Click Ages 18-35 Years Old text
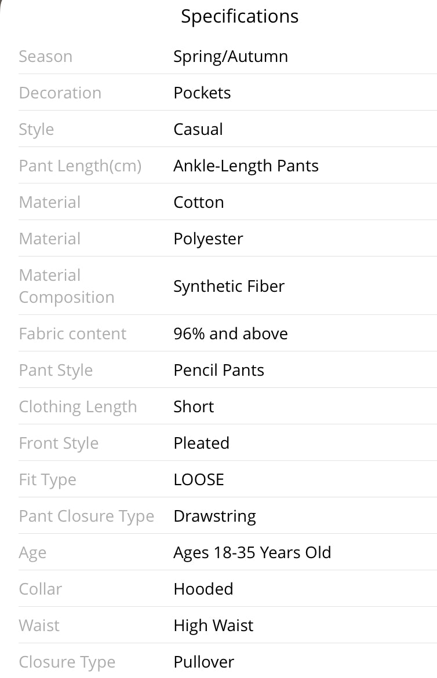This screenshot has height=678, width=437. pos(252,553)
